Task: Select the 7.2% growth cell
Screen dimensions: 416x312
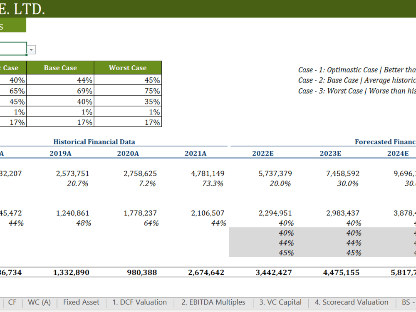Action: click(x=147, y=183)
